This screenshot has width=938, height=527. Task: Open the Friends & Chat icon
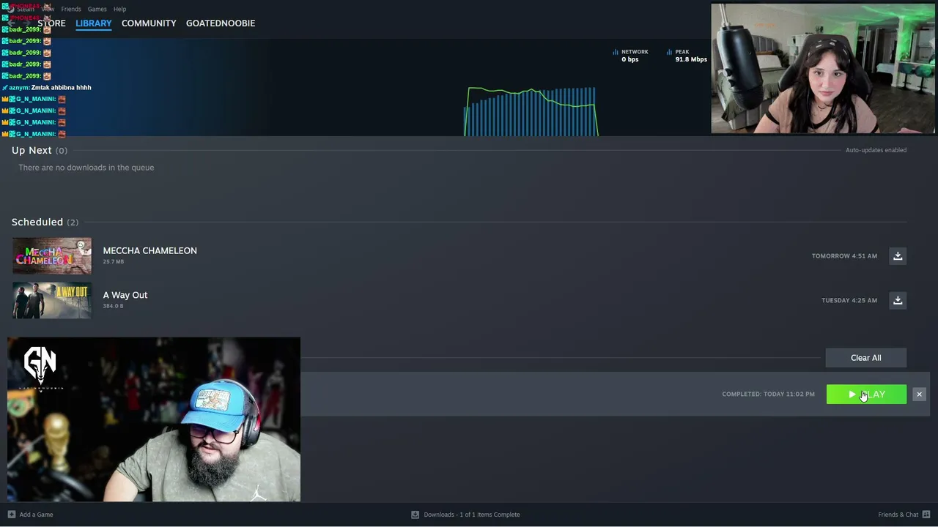point(926,515)
